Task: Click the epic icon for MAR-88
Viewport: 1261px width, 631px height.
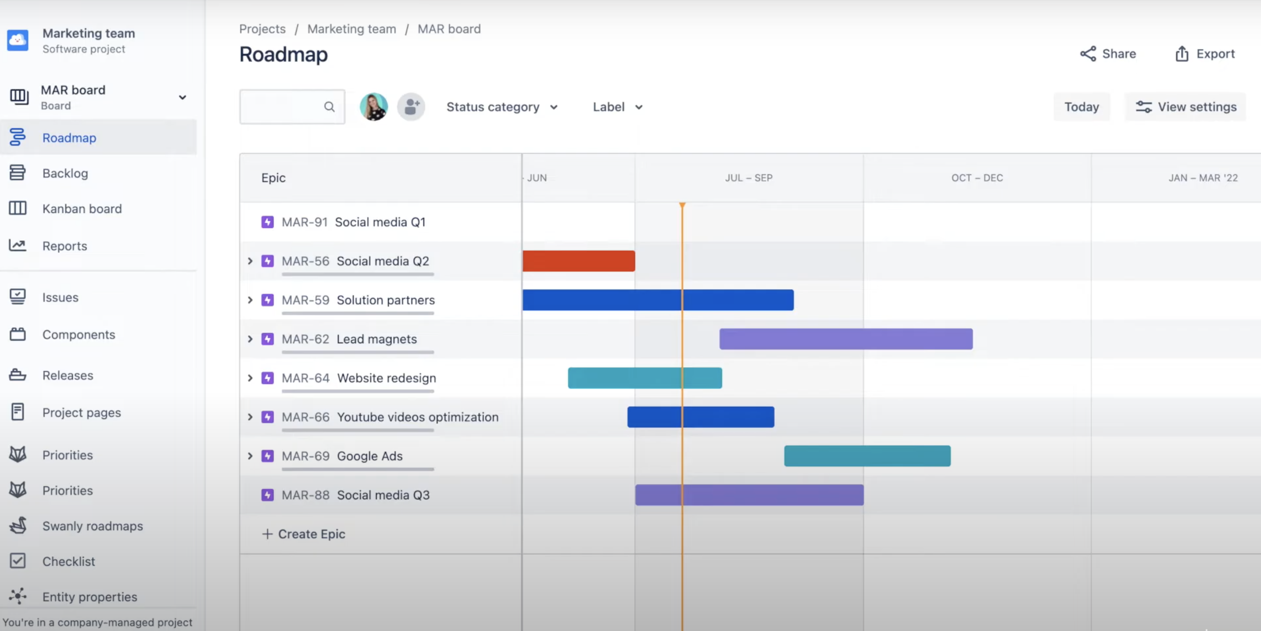Action: coord(267,495)
